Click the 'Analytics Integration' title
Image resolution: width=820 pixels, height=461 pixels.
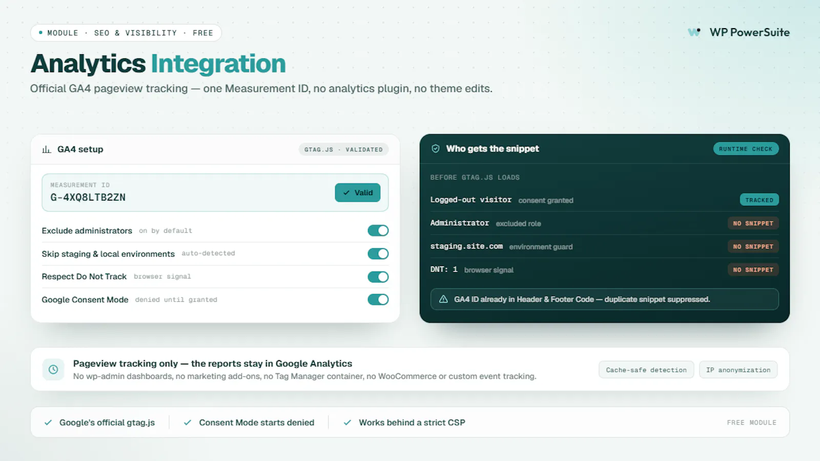pos(158,64)
